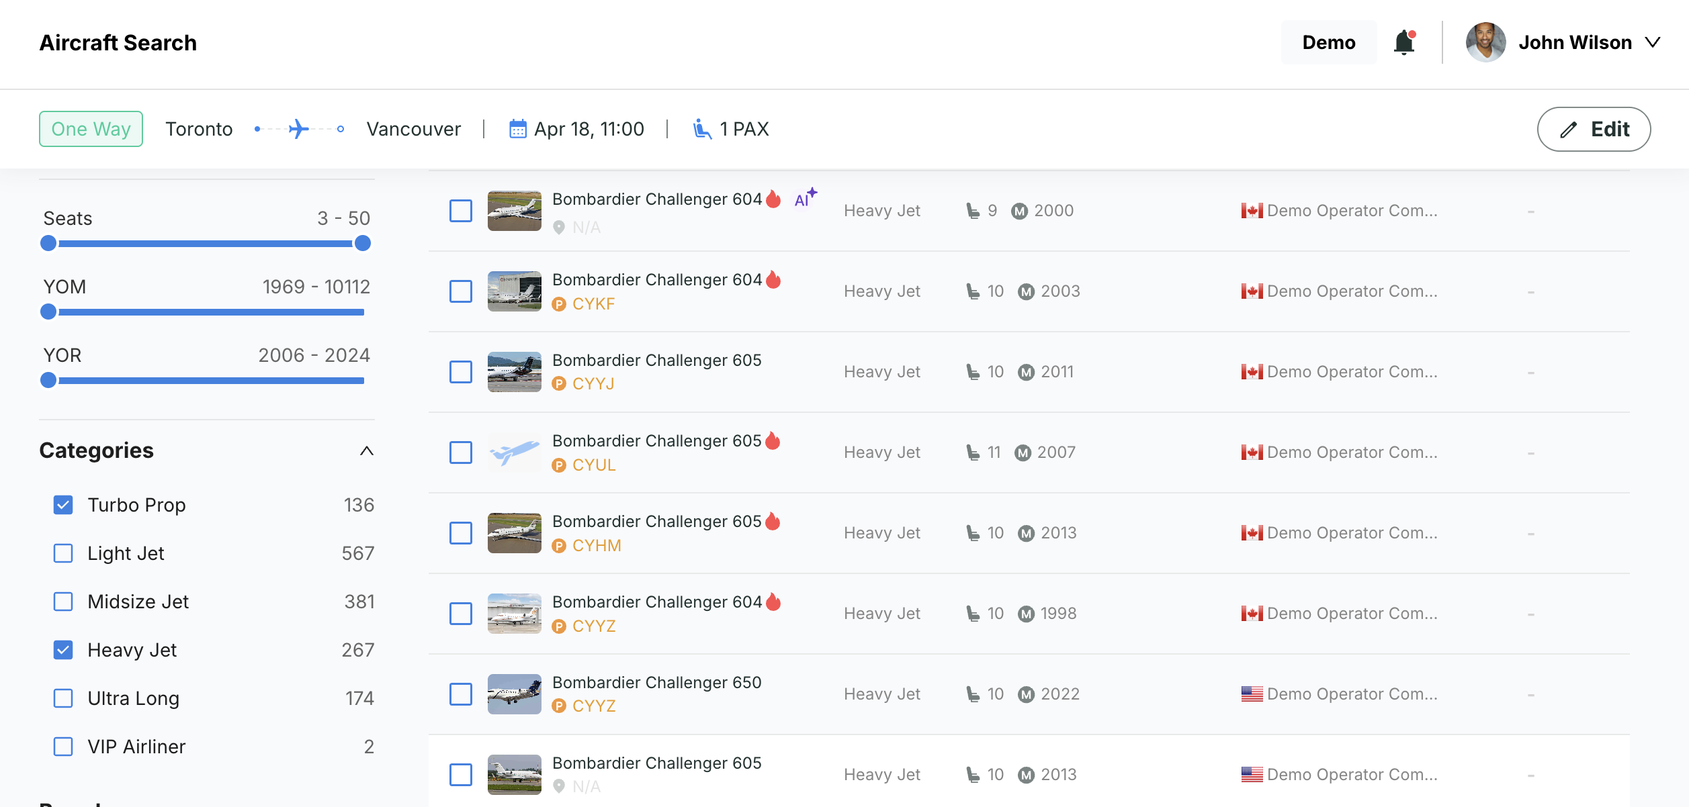Image resolution: width=1689 pixels, height=807 pixels.
Task: Click the 'Bombardier Challenger 650' name
Action: (x=657, y=683)
